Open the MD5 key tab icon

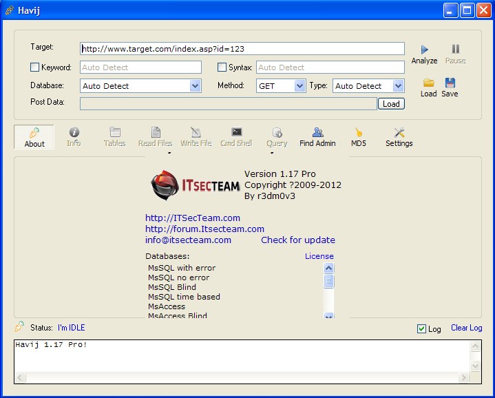tap(358, 132)
